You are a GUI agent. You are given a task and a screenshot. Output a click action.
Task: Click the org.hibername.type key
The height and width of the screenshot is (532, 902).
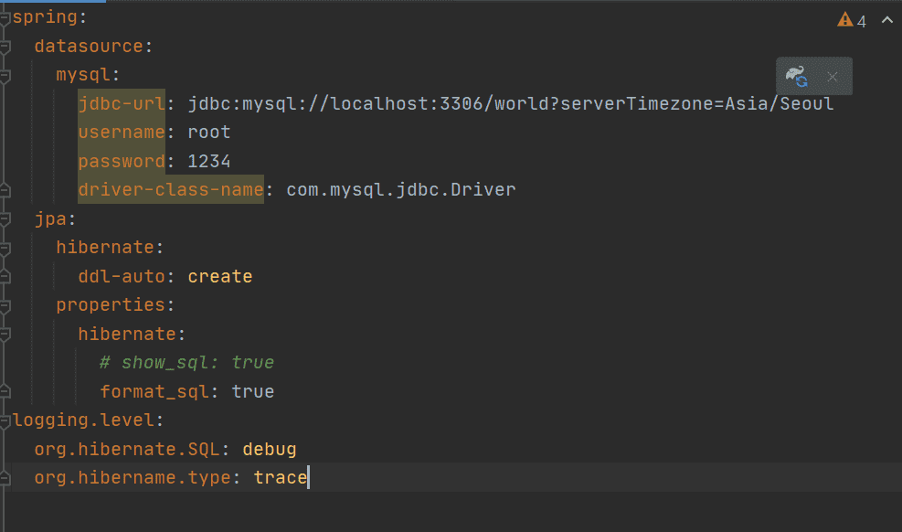pos(133,477)
